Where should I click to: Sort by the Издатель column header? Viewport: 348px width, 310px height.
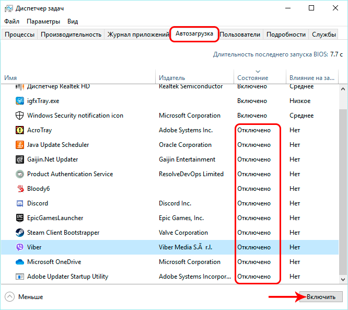195,77
